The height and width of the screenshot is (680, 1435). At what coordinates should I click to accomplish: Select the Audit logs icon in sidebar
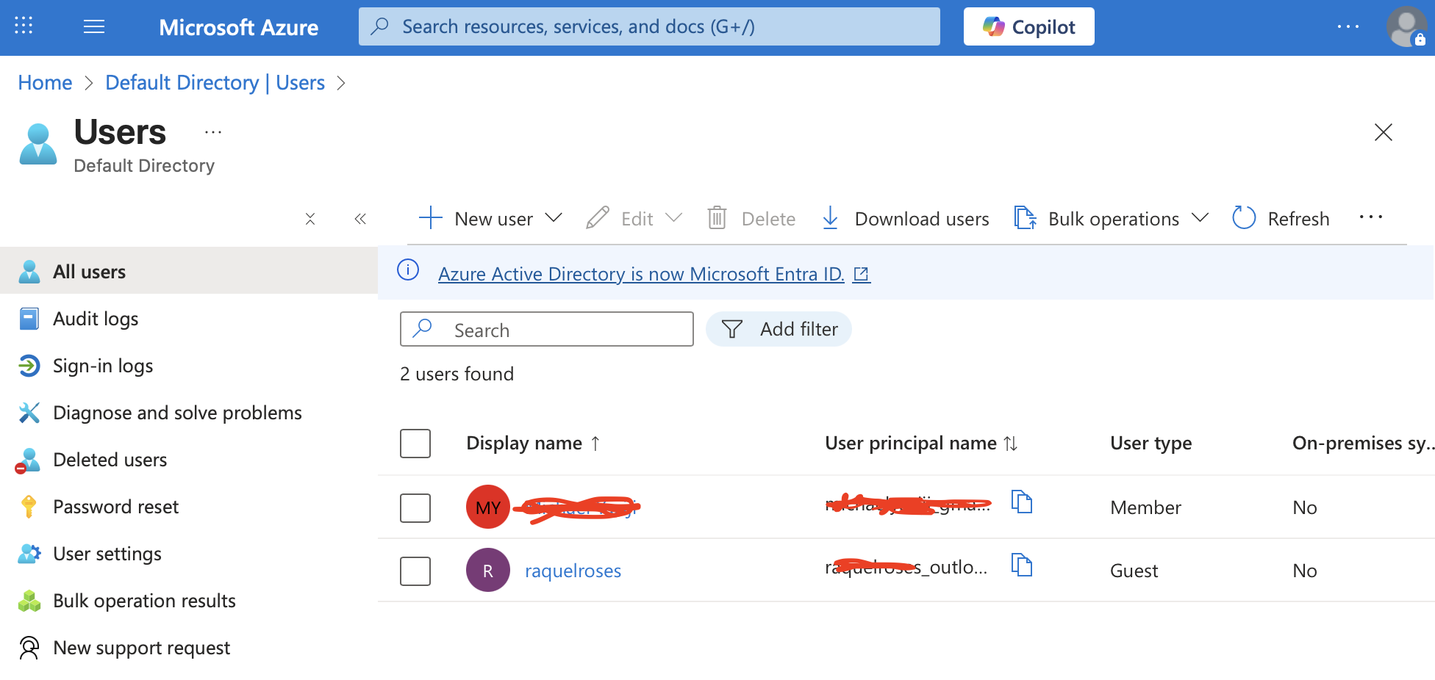click(x=29, y=318)
